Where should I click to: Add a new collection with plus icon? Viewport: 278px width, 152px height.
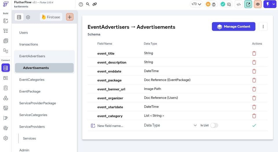pyautogui.click(x=70, y=17)
